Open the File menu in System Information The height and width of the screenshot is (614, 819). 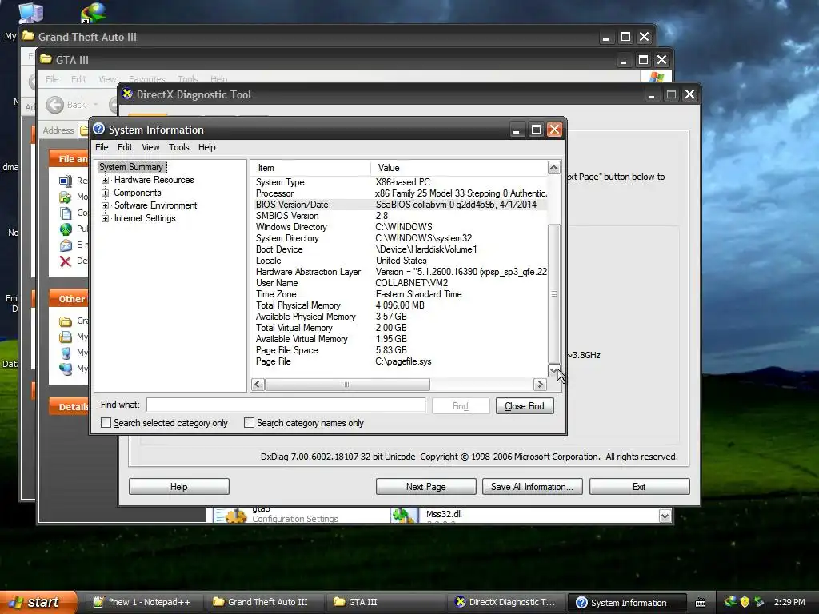click(x=102, y=147)
